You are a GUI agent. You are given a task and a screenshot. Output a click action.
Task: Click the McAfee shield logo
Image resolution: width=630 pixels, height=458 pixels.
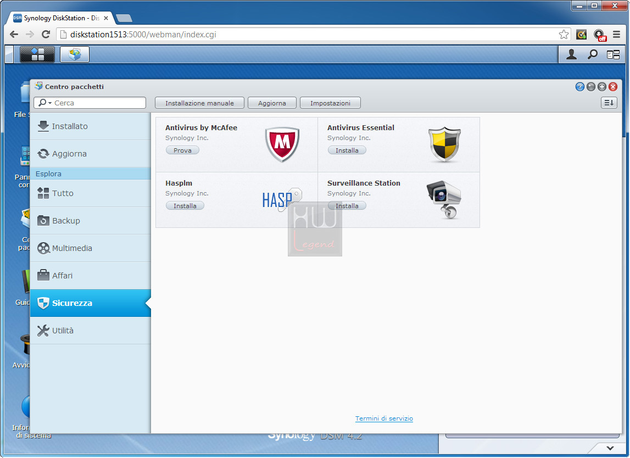pyautogui.click(x=282, y=144)
